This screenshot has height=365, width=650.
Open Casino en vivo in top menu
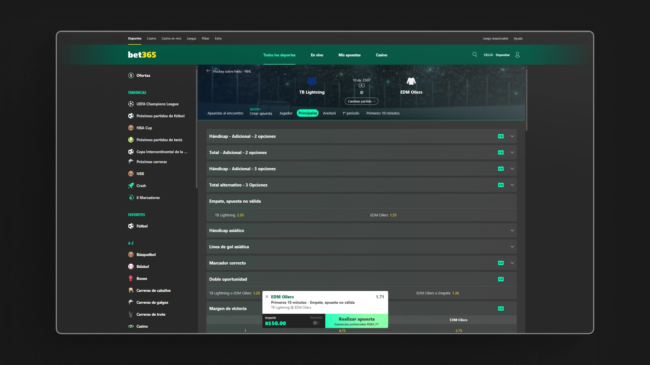pyautogui.click(x=171, y=39)
